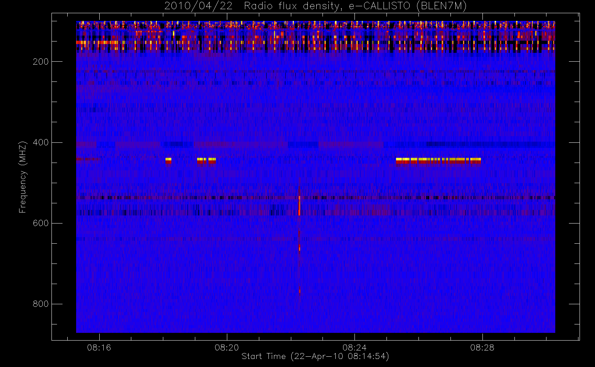Click the '08:16' time tick label

click(x=99, y=348)
